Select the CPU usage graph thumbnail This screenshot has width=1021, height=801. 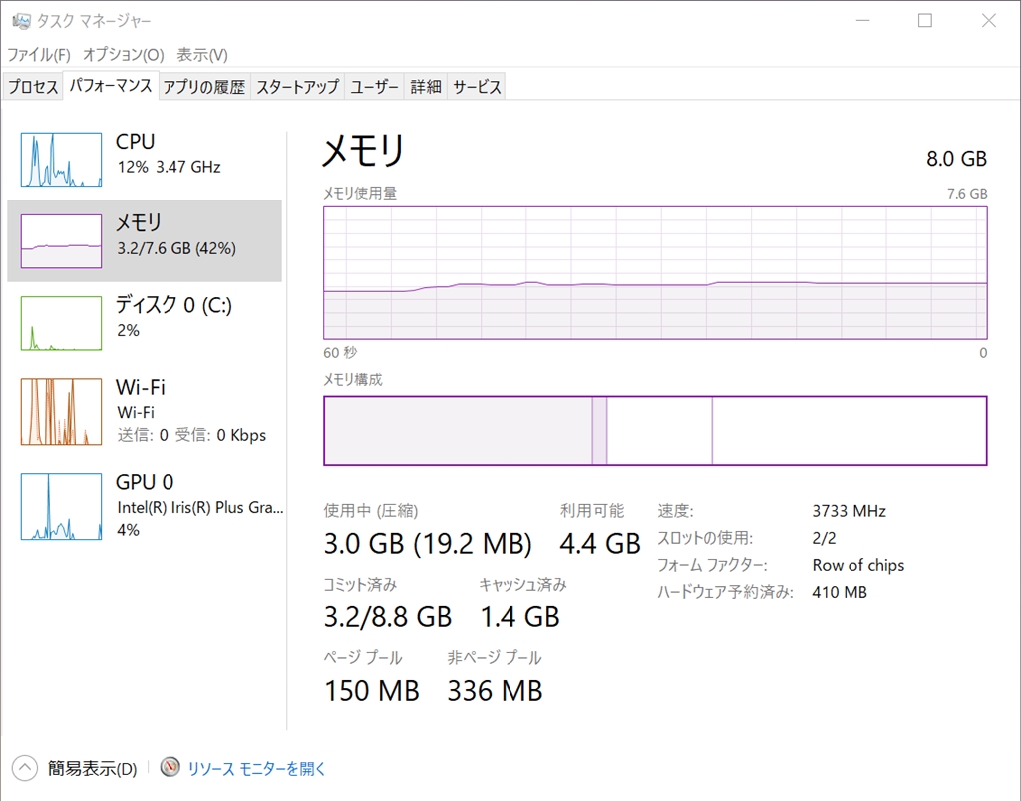pyautogui.click(x=61, y=160)
